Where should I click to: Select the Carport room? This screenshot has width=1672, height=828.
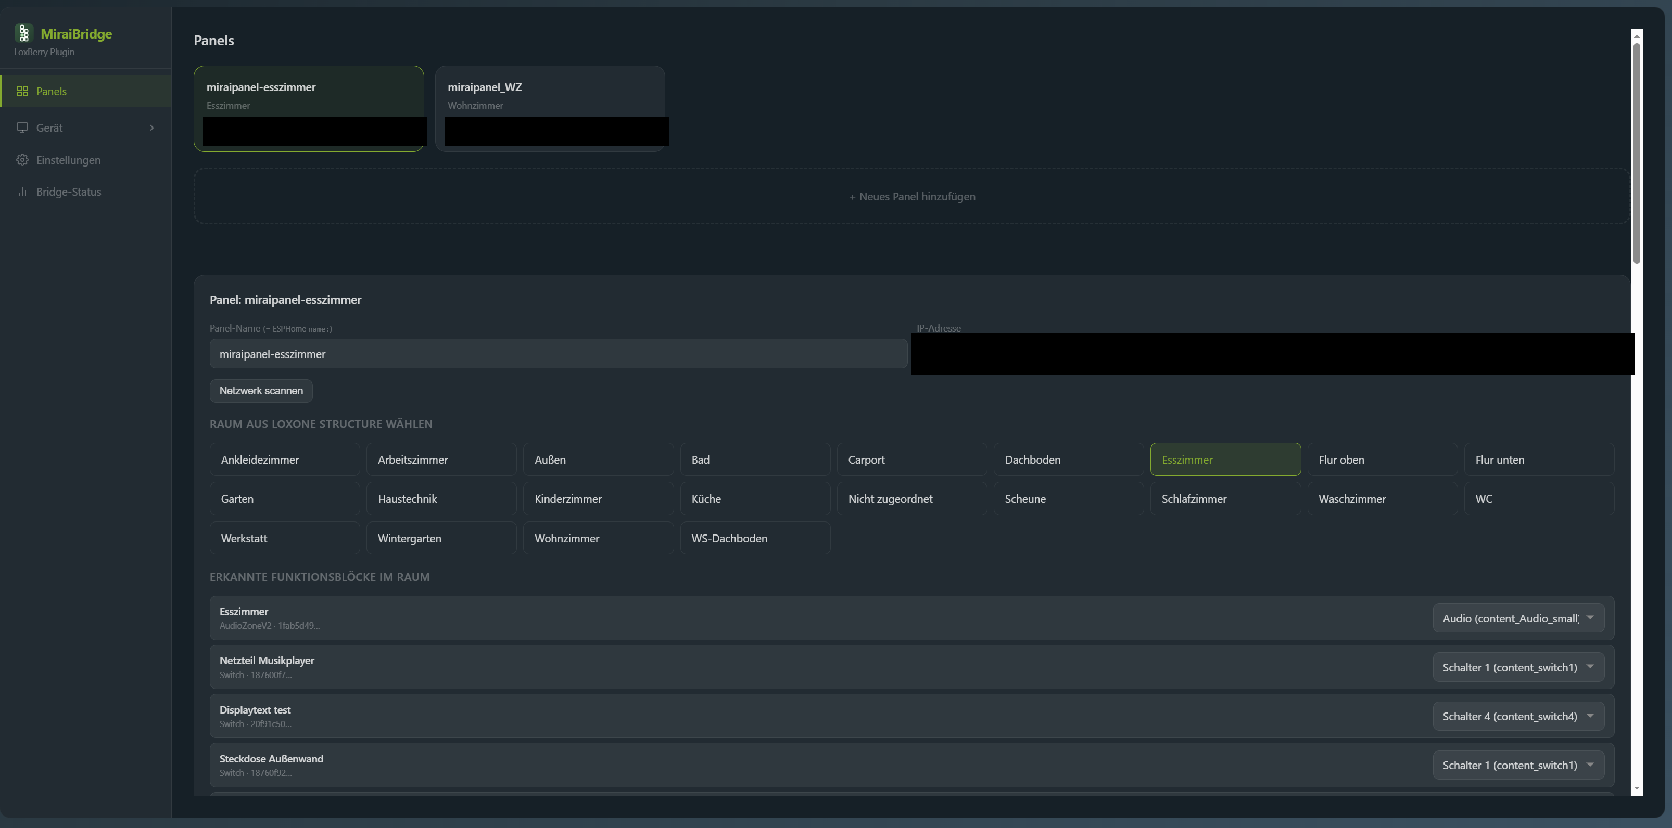912,460
